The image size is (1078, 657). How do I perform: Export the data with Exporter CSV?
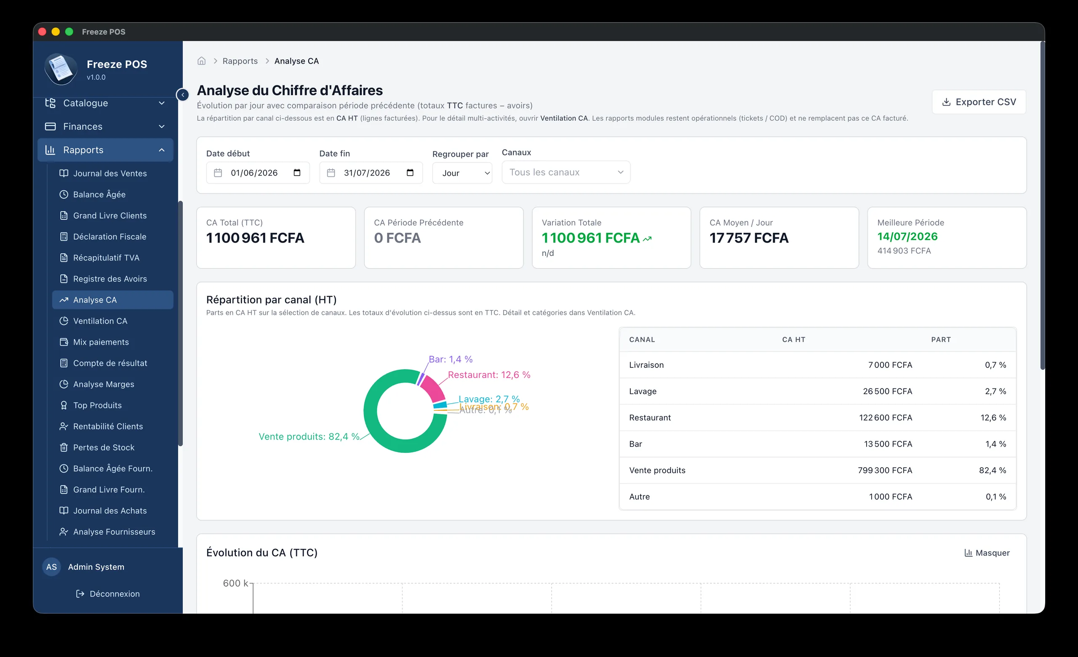(x=979, y=102)
